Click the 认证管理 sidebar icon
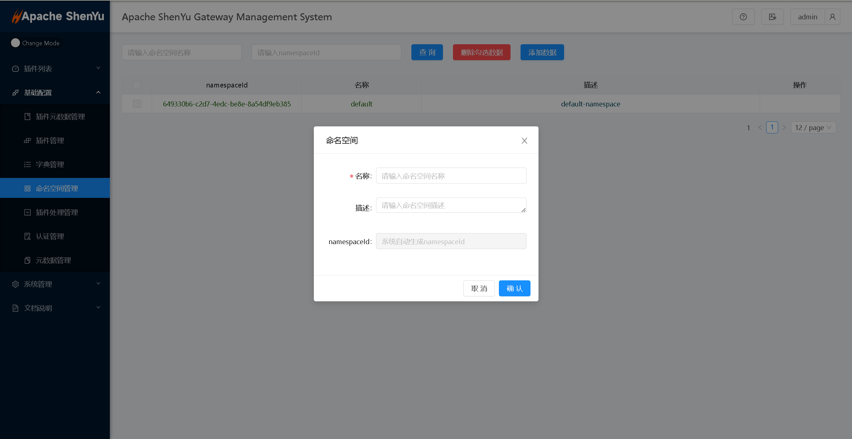This screenshot has width=852, height=439. point(28,236)
